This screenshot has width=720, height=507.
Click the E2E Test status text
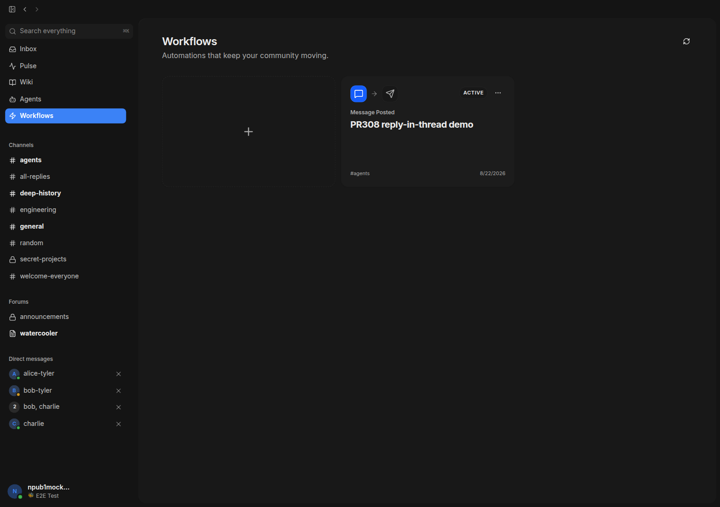pyautogui.click(x=48, y=496)
